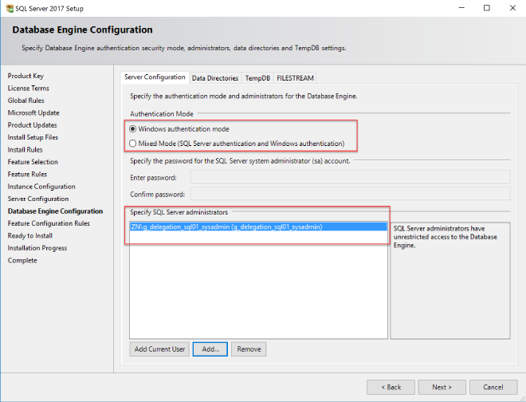Open the TempDB tab
Image resolution: width=526 pixels, height=402 pixels.
pos(257,78)
